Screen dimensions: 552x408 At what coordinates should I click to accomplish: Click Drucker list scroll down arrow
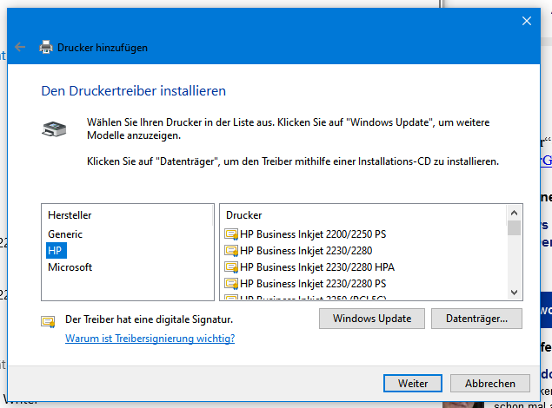[514, 292]
